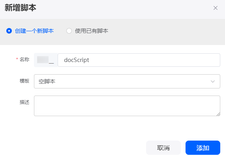Click the 名称 field label
Viewport: 225px width, 156px height.
tap(24, 59)
